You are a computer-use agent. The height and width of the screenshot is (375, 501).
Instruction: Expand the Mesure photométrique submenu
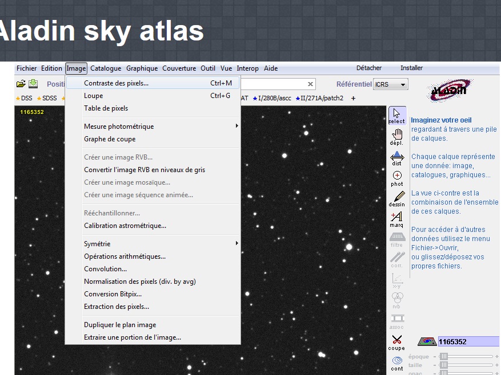(153, 127)
